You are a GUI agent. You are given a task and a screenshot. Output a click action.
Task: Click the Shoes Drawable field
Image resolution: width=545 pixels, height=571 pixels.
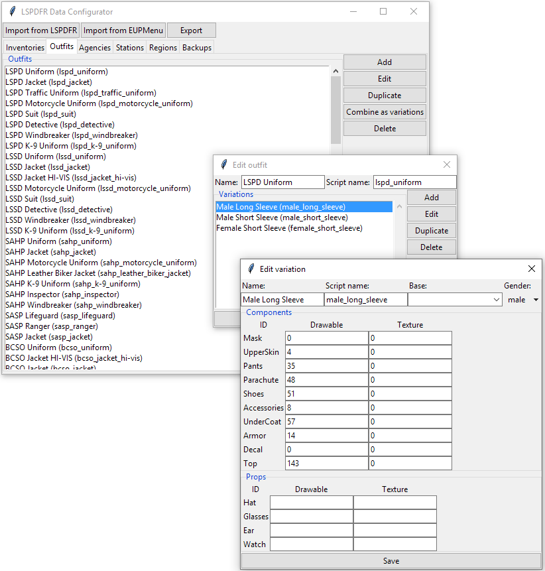[327, 394]
